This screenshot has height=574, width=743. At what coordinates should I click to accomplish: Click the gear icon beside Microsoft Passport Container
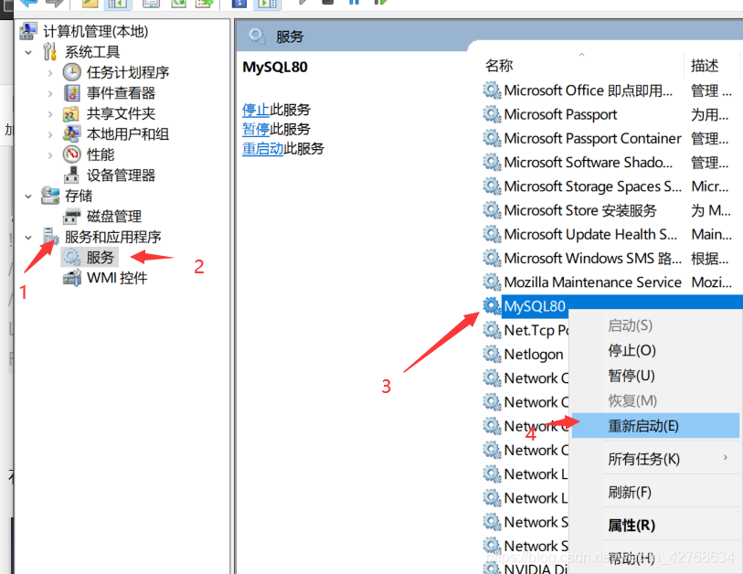[x=492, y=138]
